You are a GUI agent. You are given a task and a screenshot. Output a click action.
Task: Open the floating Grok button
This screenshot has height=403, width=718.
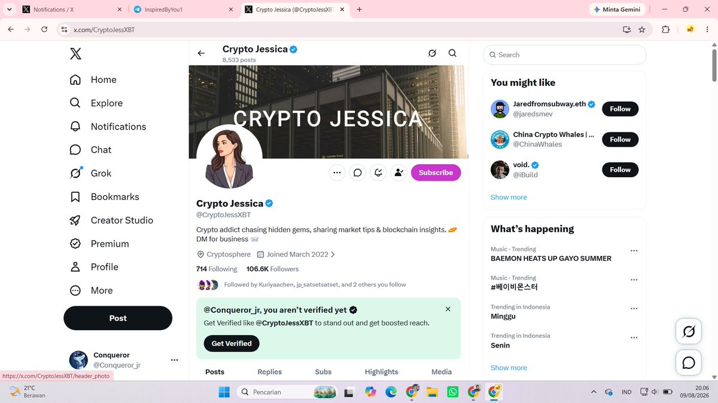pyautogui.click(x=689, y=331)
